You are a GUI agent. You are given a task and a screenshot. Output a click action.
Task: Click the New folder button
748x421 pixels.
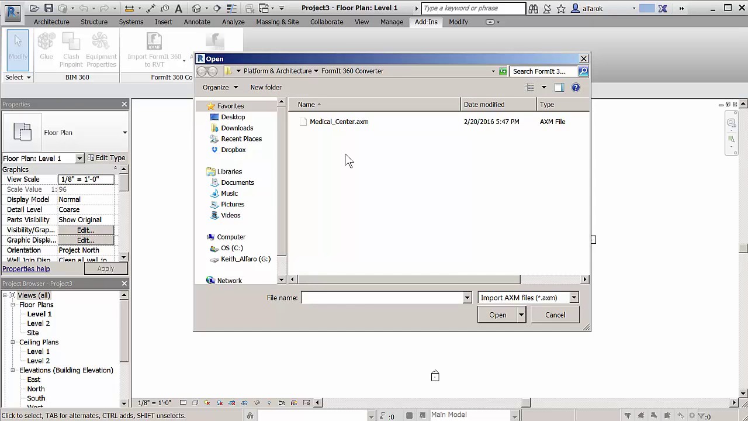266,87
